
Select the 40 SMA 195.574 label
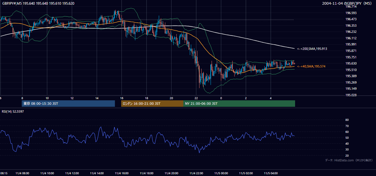(x=312, y=67)
